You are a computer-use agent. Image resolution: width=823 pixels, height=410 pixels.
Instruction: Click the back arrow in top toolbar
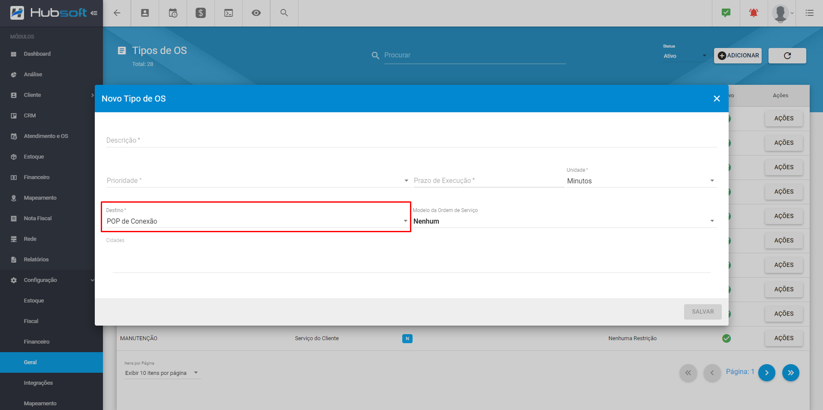click(117, 13)
